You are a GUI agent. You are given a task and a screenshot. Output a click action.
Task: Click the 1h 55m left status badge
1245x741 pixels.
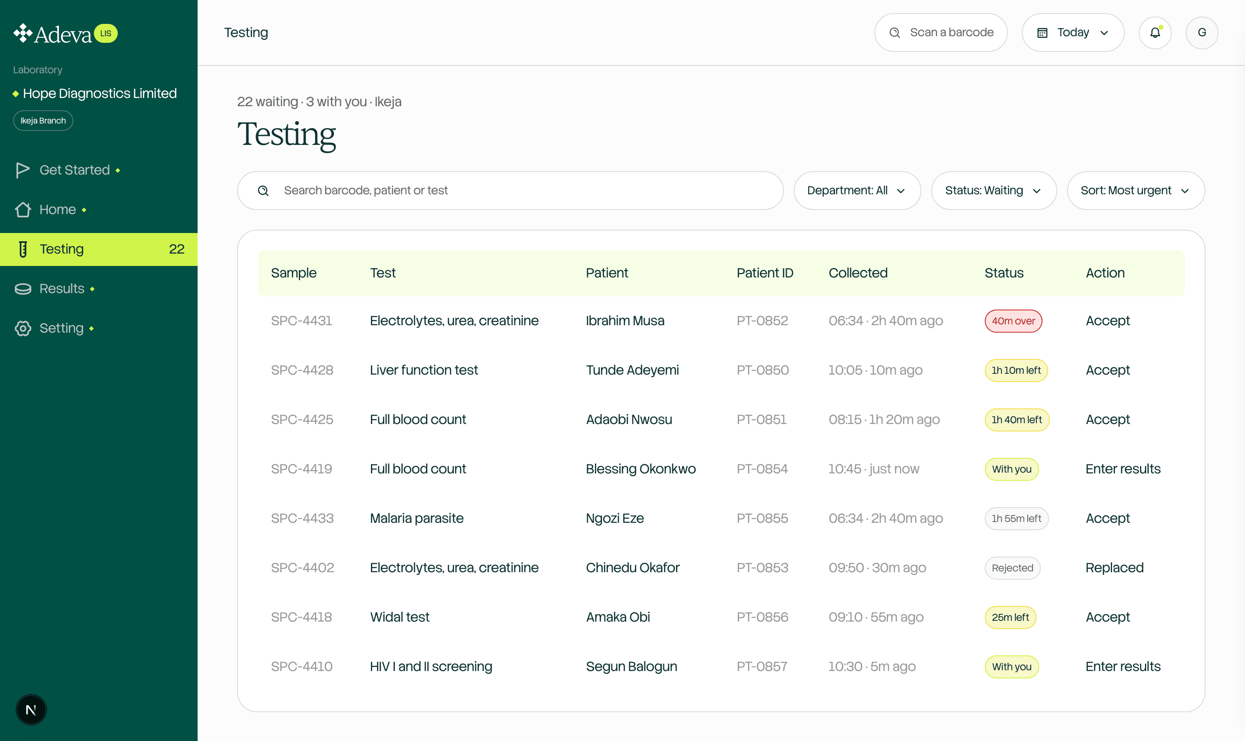click(1016, 518)
